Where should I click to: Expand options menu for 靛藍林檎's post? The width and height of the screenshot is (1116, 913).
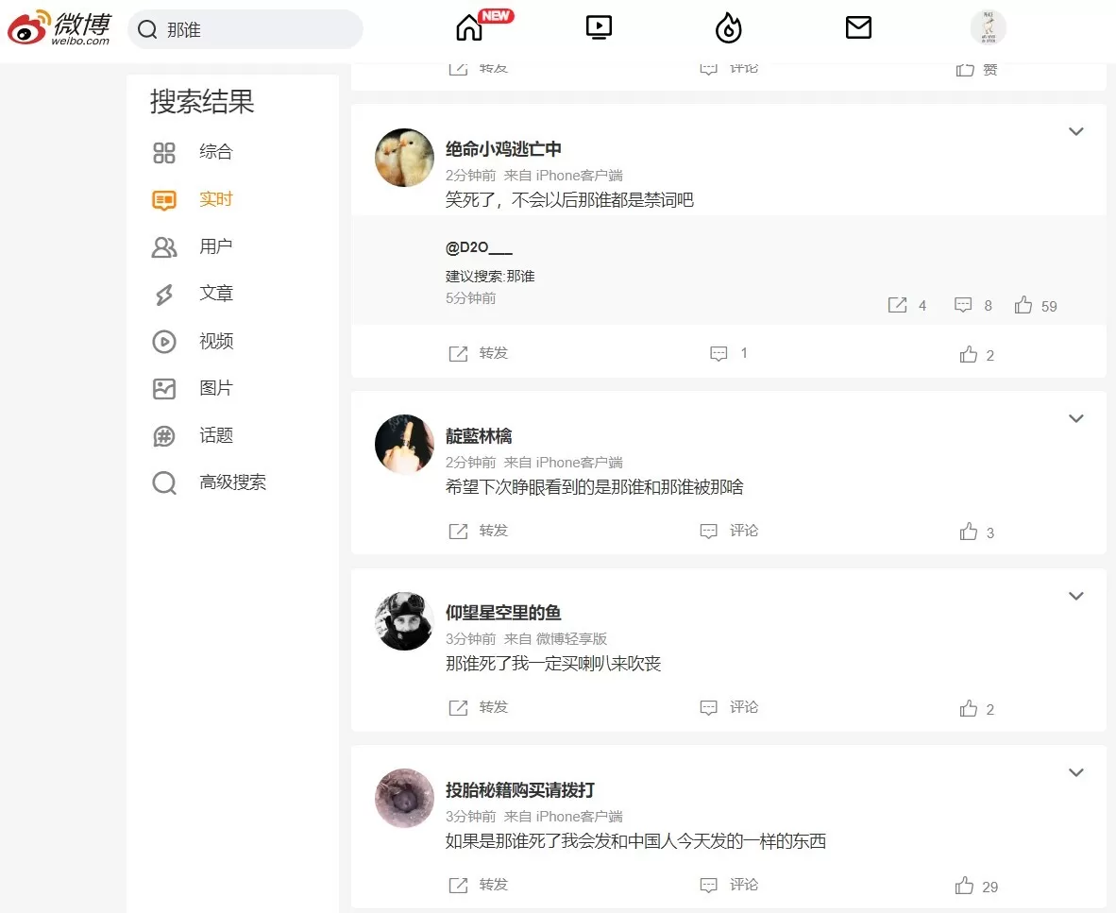1076,418
